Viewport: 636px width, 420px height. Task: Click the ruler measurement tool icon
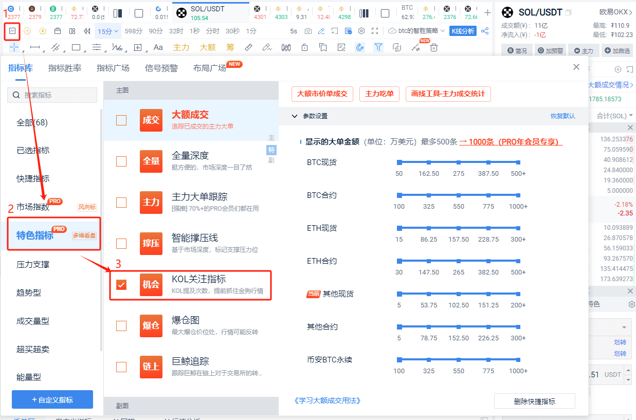click(248, 47)
